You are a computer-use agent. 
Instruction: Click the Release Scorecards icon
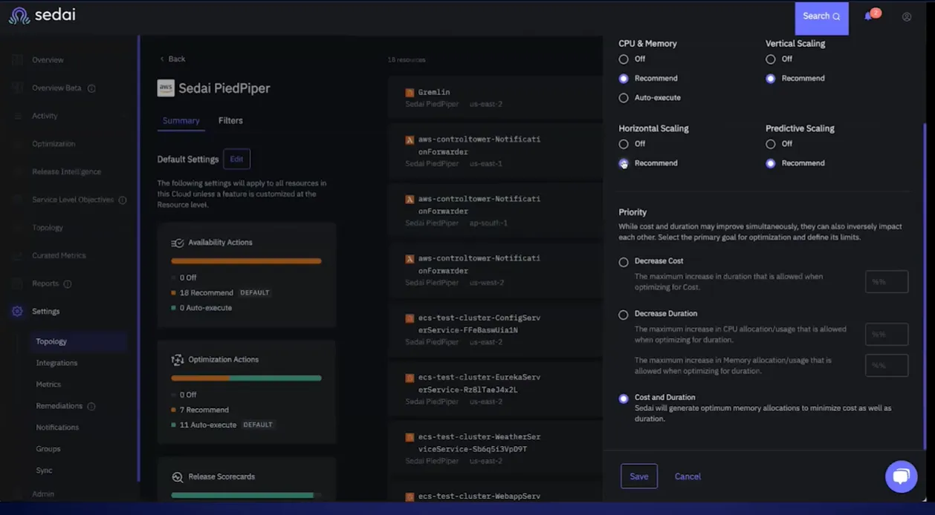[178, 477]
